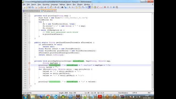
Task: Open the Search menu
Action: point(34,4)
